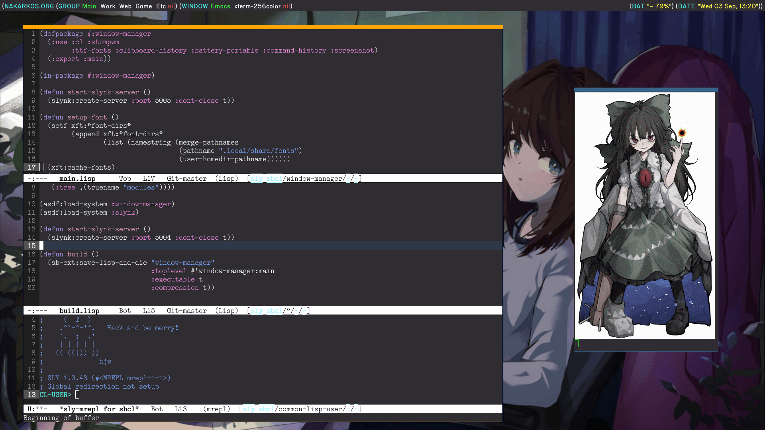Click the (mrepl) mode indicator
The image size is (765, 430).
[x=216, y=409]
